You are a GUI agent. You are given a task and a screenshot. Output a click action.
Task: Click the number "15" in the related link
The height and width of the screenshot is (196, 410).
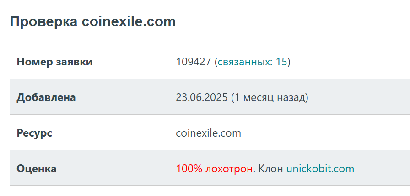pos(281,62)
